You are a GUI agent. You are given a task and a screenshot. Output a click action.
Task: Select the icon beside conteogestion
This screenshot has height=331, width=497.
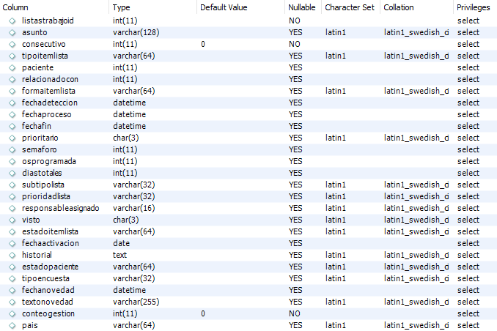tap(12, 314)
